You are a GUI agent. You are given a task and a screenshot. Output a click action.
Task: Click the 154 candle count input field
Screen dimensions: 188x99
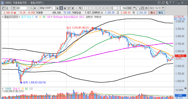point(123,8)
